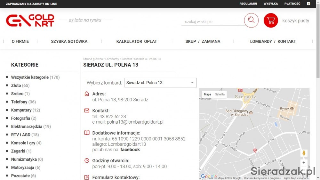This screenshot has width=320, height=180.
Task: Open the Telefony (36) category
Action: coord(23,102)
